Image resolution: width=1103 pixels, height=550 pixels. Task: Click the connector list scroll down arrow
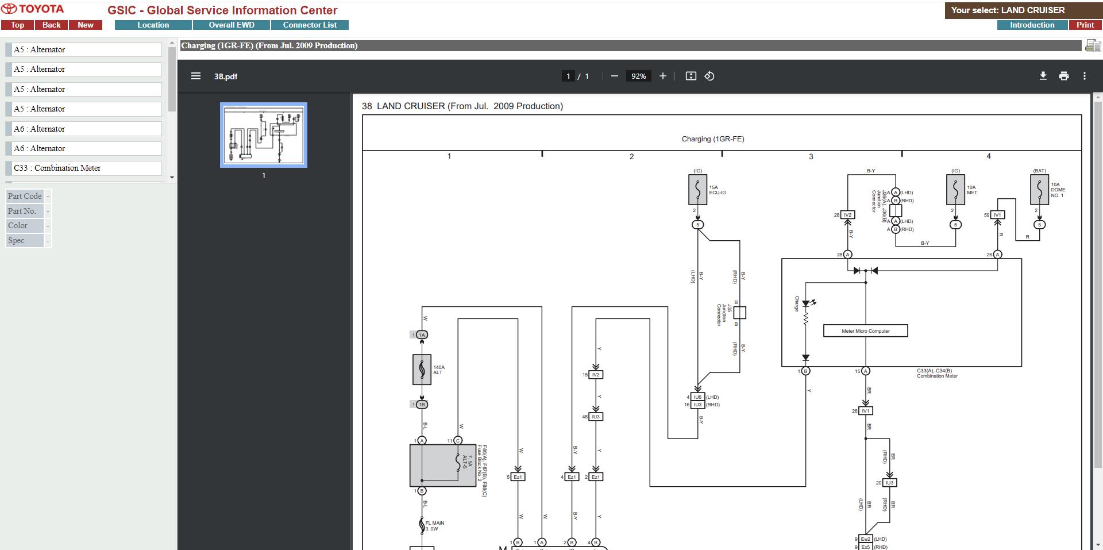(x=172, y=178)
